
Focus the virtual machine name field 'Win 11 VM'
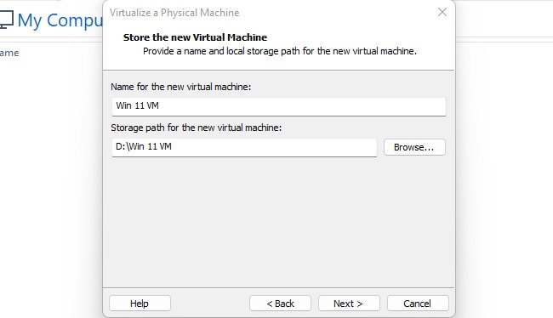pos(278,106)
